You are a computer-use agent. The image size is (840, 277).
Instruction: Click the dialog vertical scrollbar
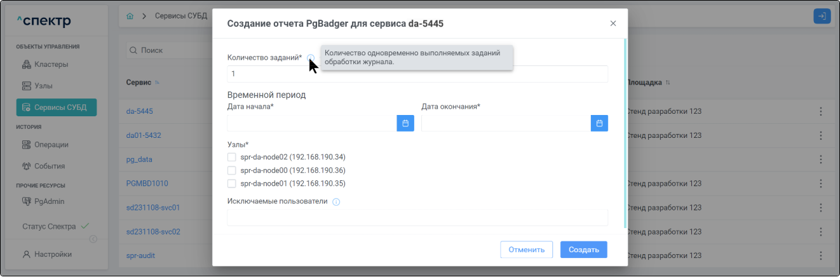click(x=626, y=133)
